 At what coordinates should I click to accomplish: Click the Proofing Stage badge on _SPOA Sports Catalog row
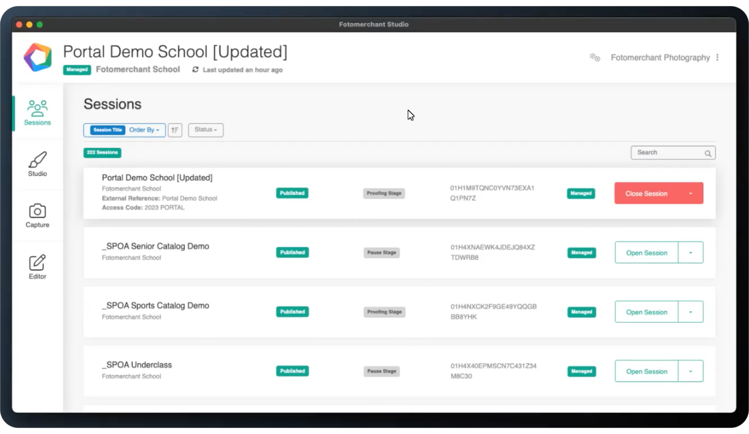coord(384,312)
